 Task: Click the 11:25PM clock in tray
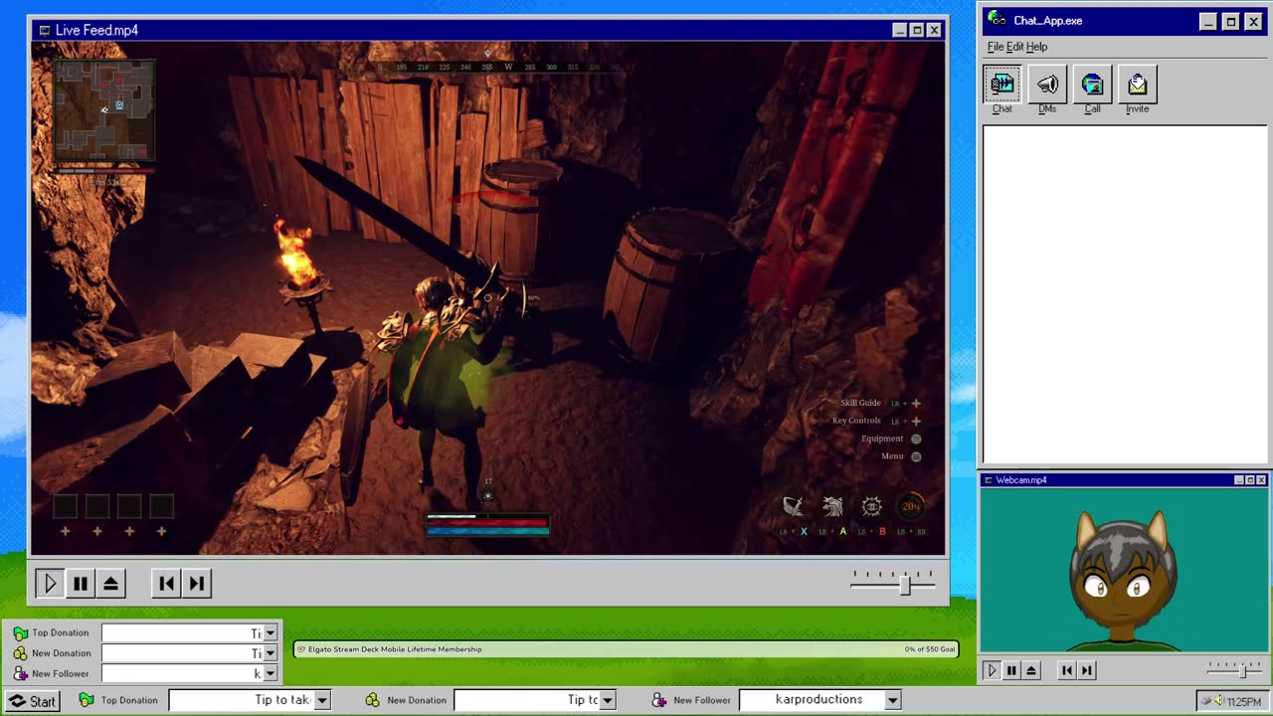coord(1244,702)
